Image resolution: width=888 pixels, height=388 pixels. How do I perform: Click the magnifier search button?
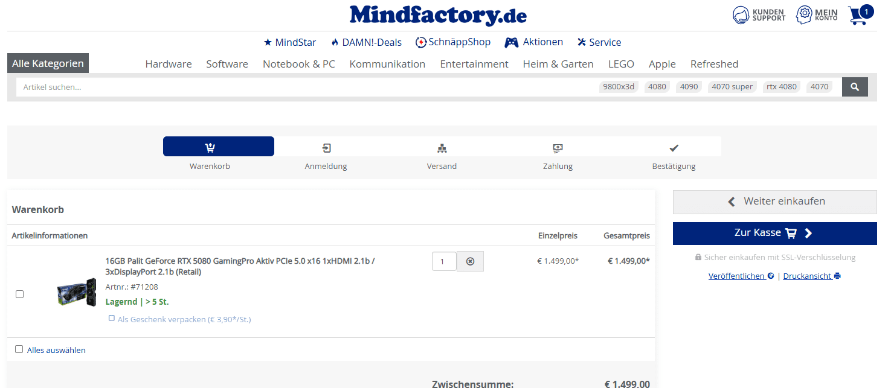(855, 87)
